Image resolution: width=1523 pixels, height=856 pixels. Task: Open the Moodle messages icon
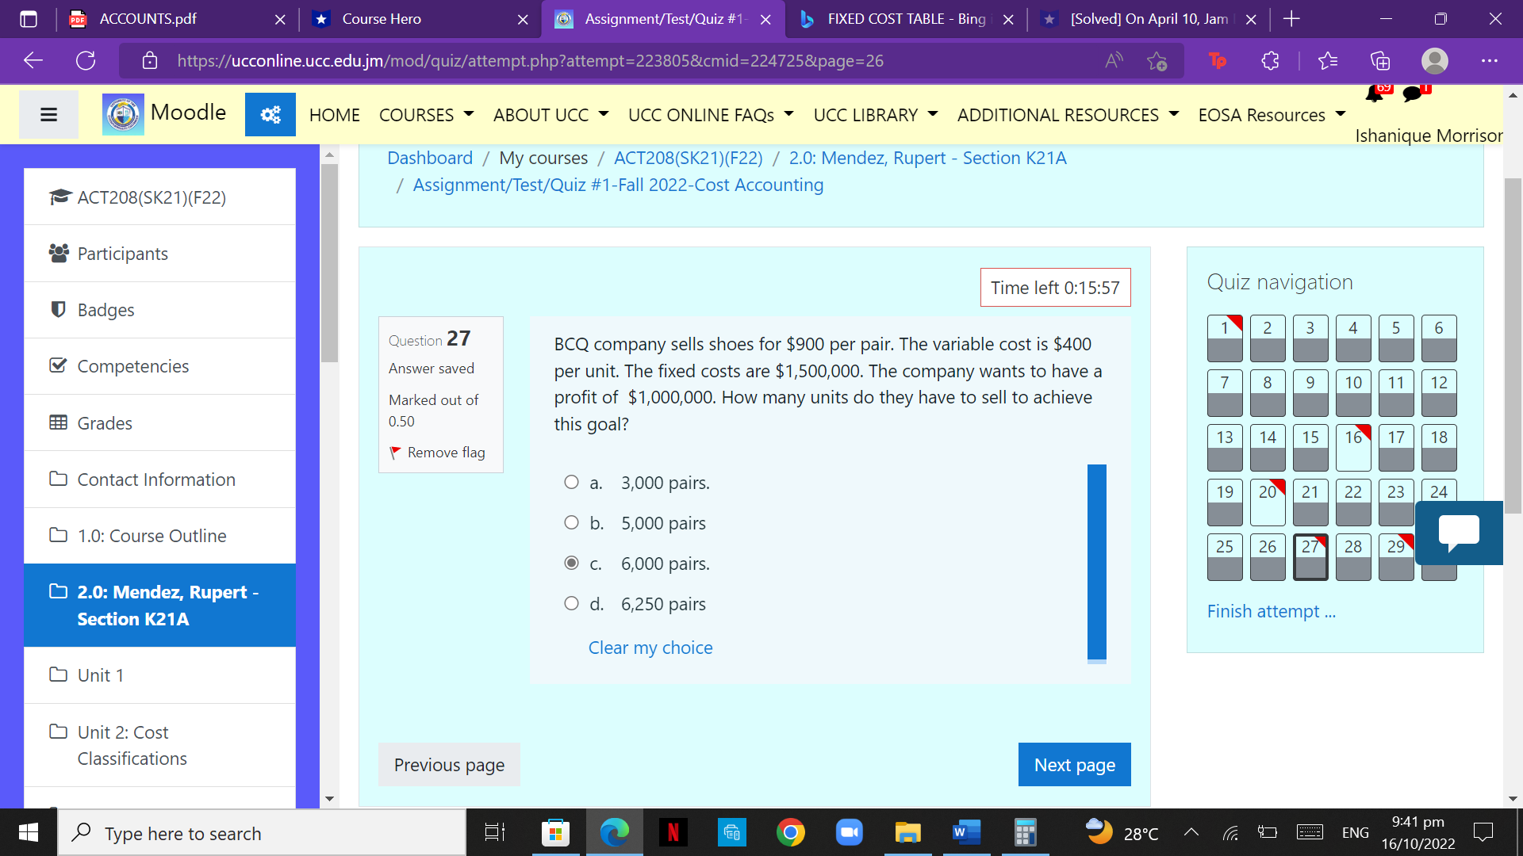click(x=1413, y=94)
